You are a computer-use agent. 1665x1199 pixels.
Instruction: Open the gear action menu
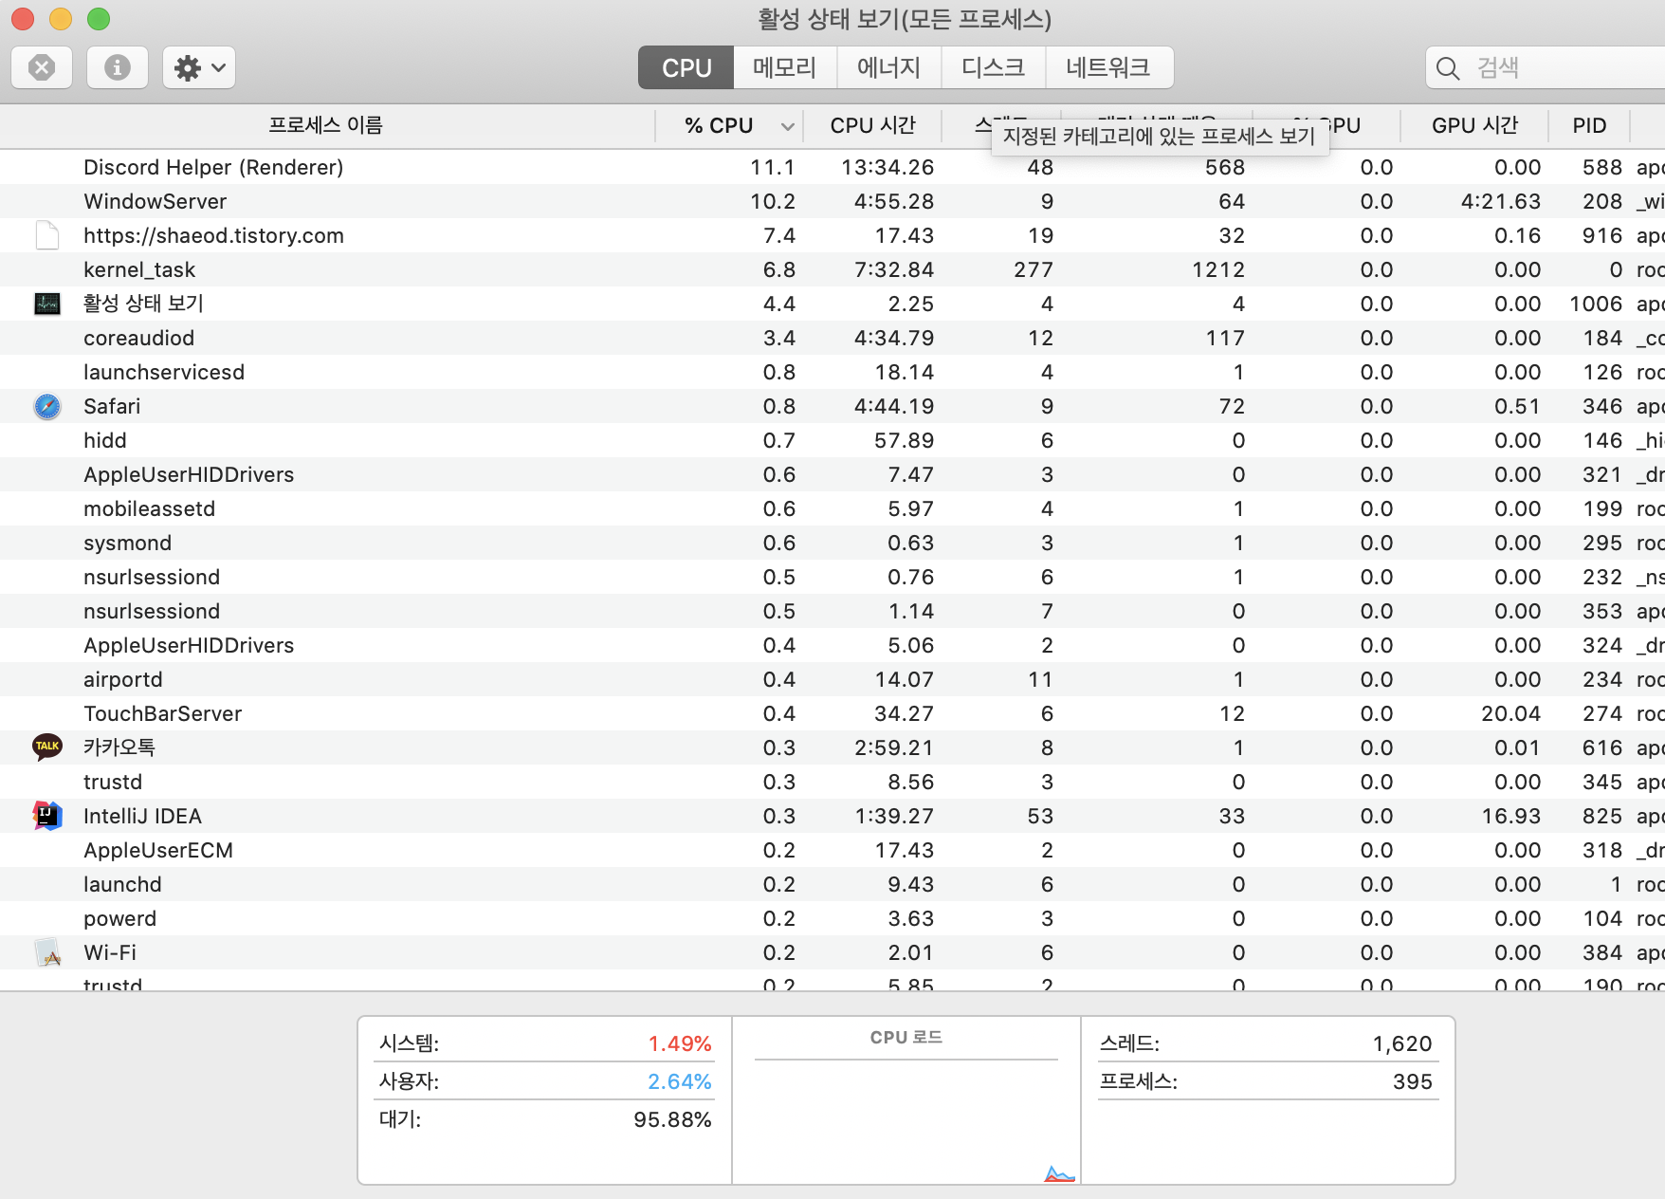pos(199,67)
